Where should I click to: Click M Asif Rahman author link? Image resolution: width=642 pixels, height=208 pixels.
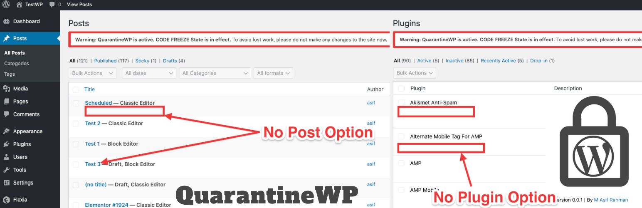point(611,200)
